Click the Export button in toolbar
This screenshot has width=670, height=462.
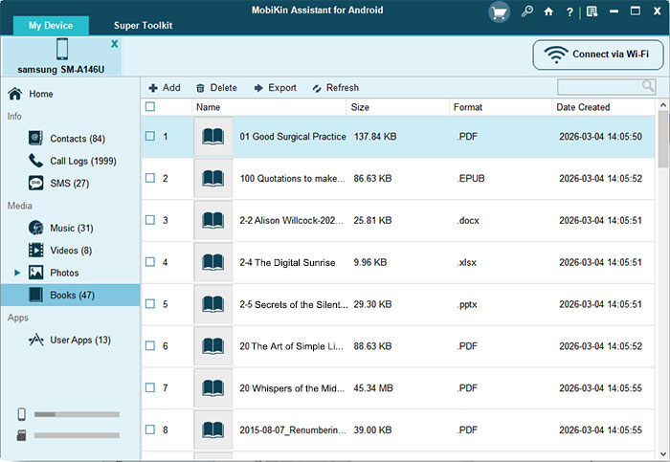(275, 88)
